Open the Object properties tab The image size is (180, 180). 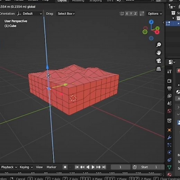[169, 130]
